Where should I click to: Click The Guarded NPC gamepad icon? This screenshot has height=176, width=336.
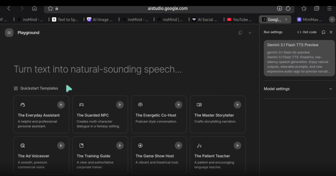pos(82,105)
